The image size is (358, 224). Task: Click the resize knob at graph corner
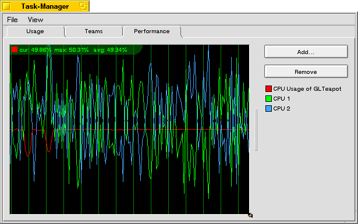point(250,215)
